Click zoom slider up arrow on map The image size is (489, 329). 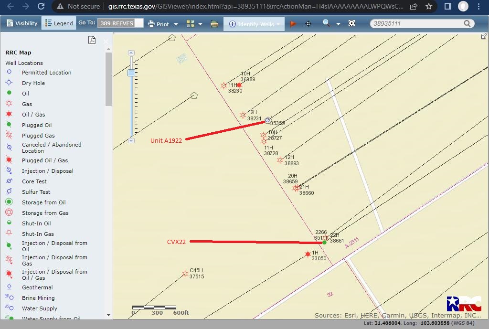tap(131, 53)
